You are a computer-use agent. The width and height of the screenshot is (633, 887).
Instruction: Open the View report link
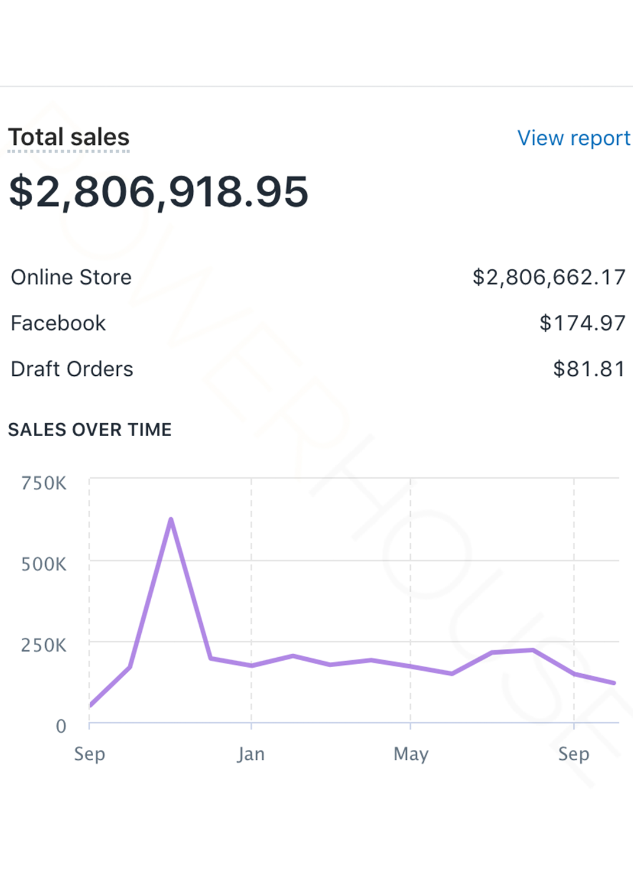click(x=573, y=138)
